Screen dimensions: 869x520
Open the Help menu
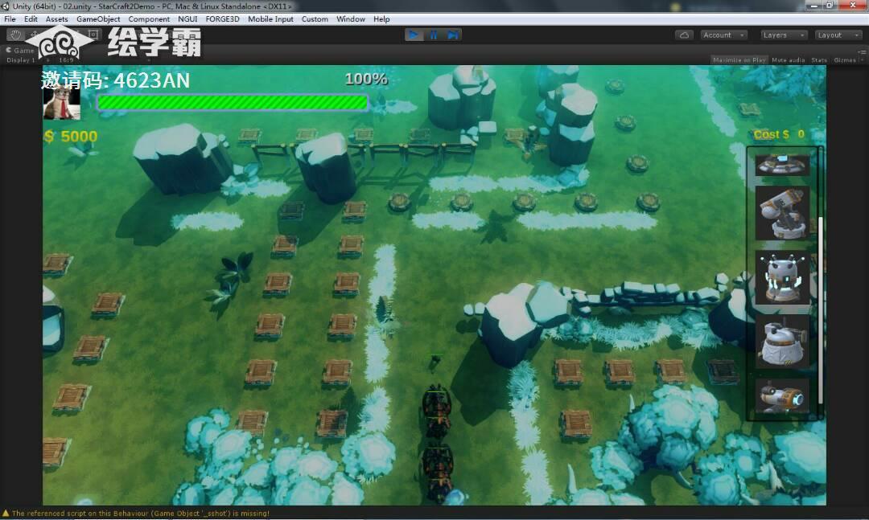coord(381,18)
